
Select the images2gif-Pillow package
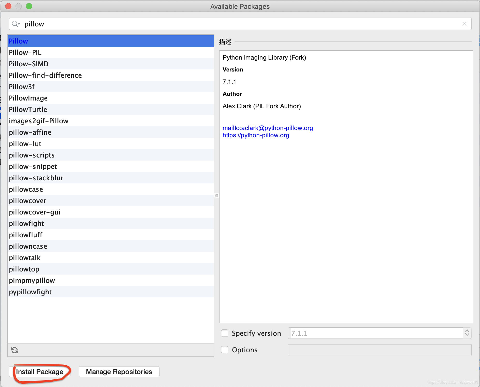111,121
